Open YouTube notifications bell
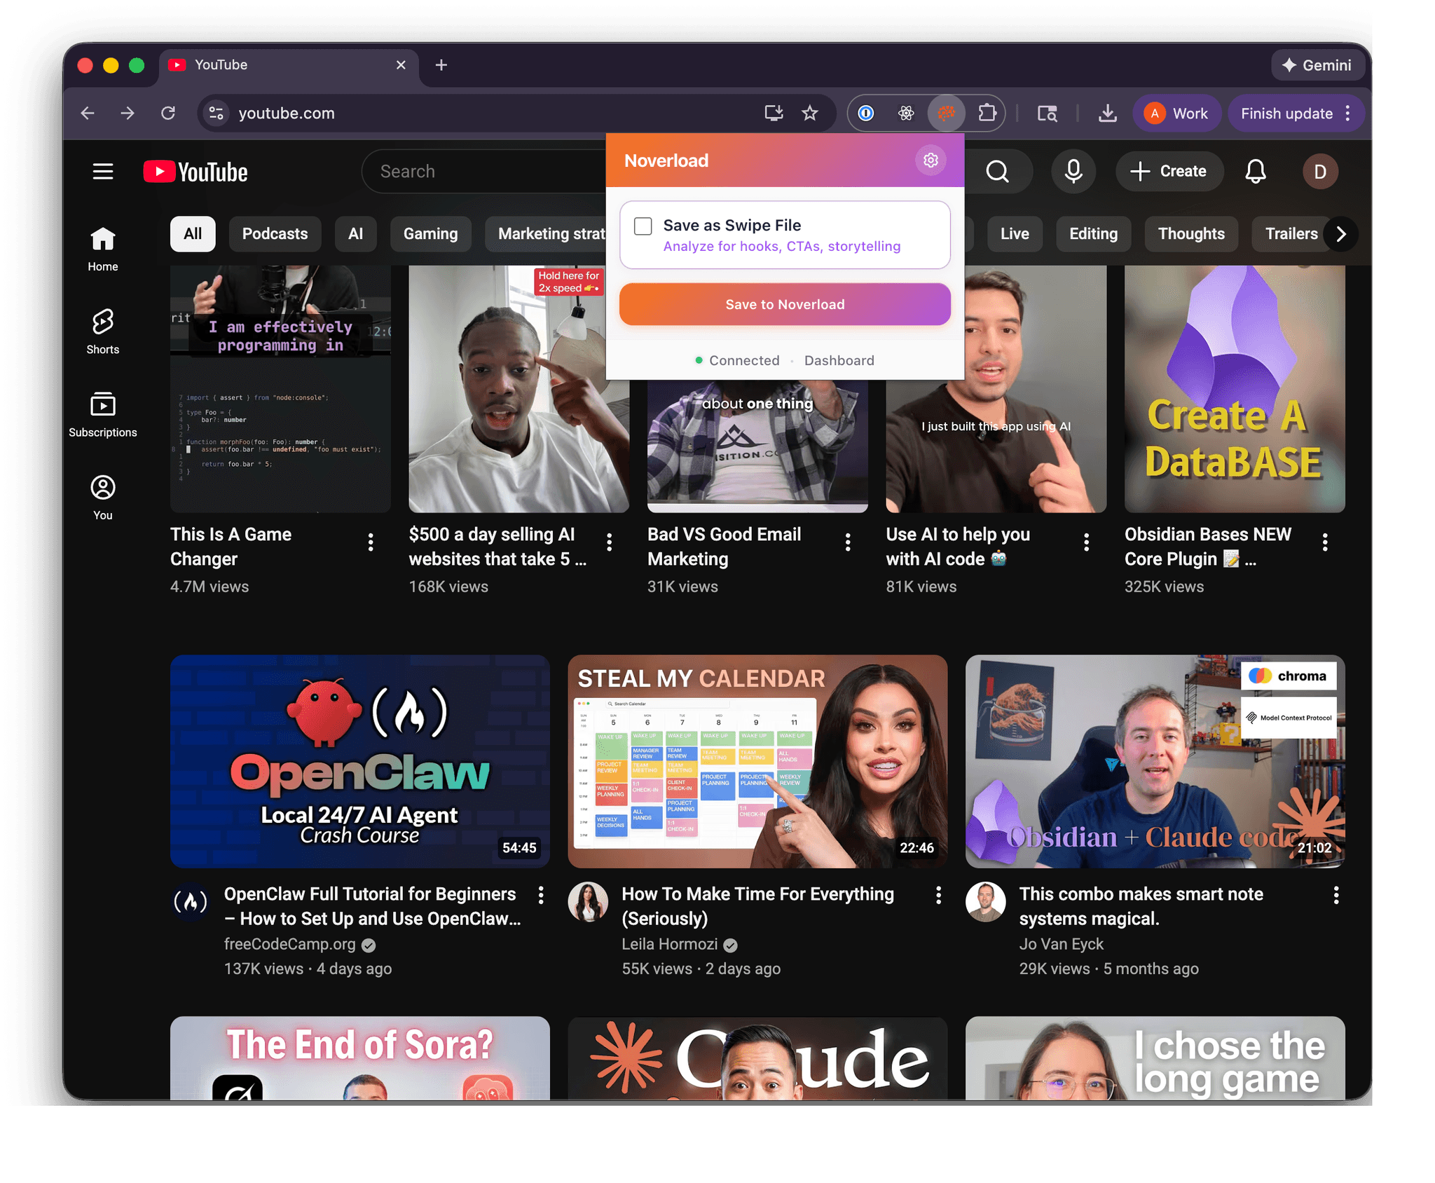 [x=1256, y=172]
